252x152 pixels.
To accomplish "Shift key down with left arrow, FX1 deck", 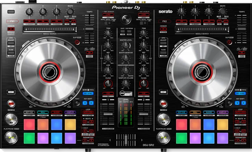I will pyautogui.click(x=85, y=103).
